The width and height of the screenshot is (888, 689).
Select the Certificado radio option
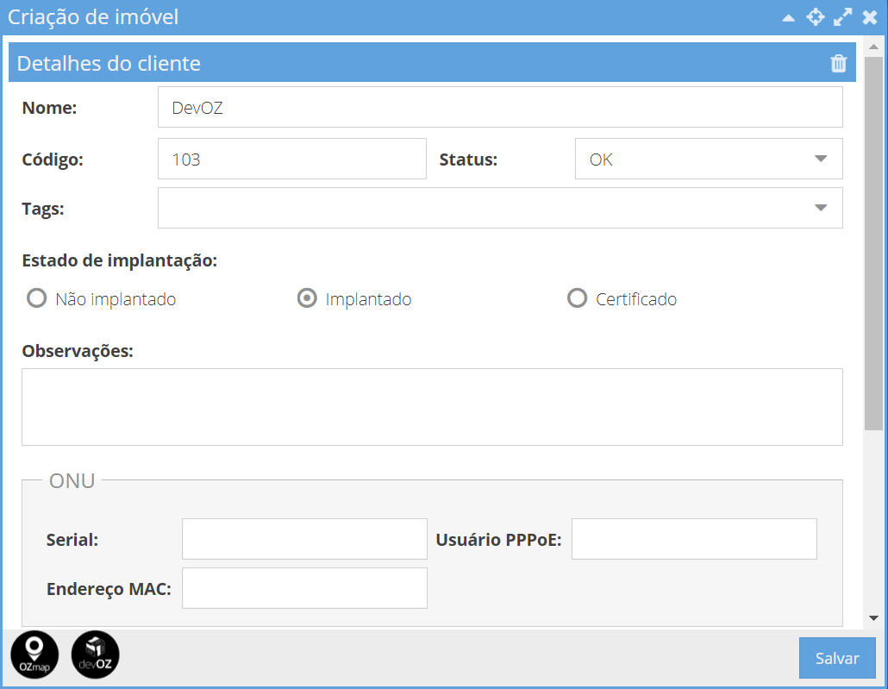point(577,298)
